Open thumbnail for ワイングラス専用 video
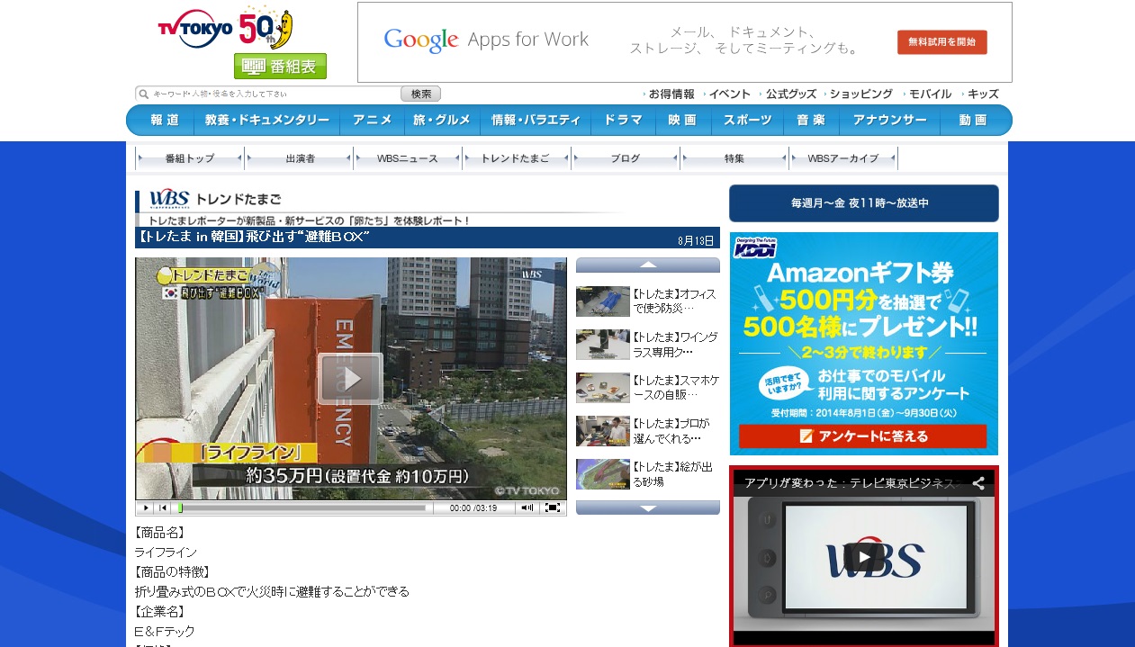This screenshot has height=647, width=1135. [602, 345]
